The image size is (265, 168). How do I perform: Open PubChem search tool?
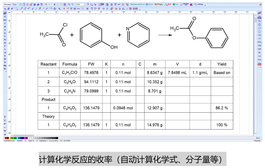tap(134, 4)
